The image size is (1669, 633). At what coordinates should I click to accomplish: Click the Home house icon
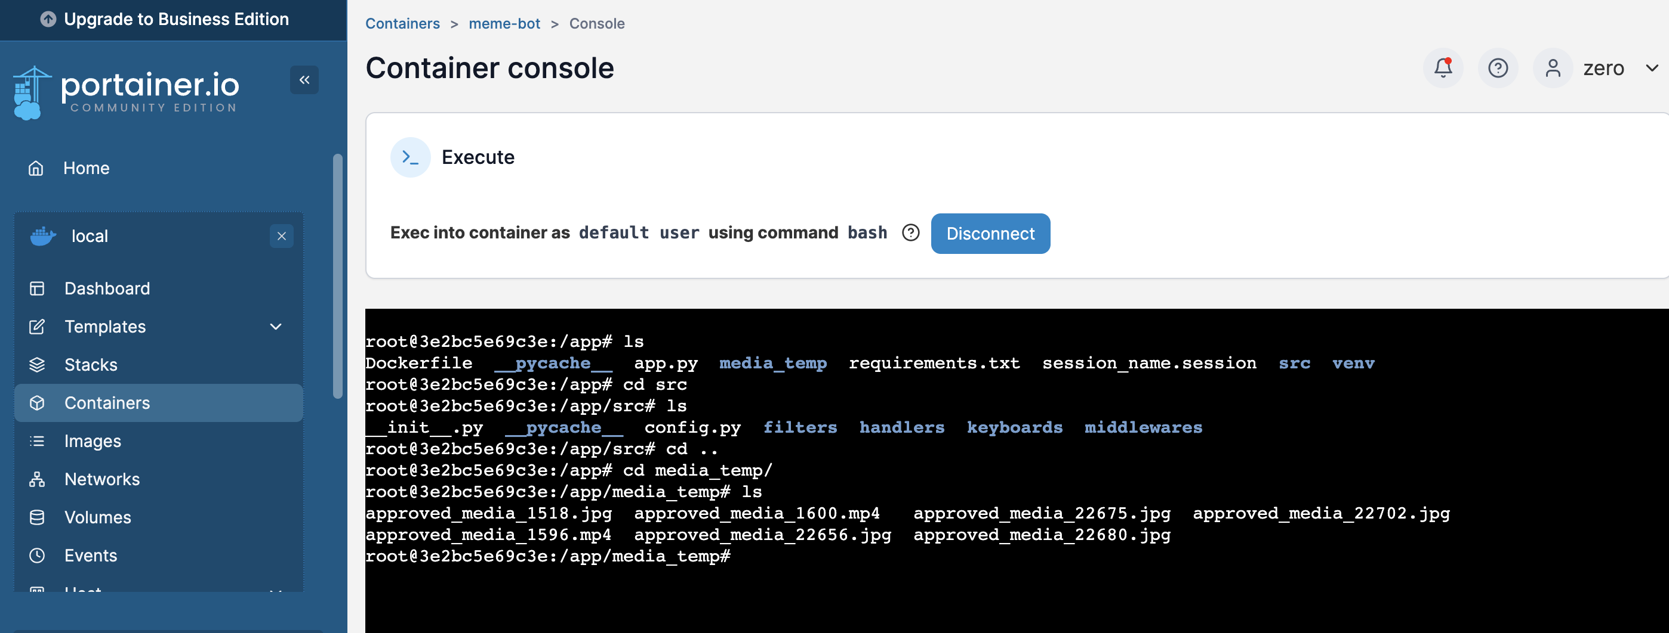pos(36,168)
